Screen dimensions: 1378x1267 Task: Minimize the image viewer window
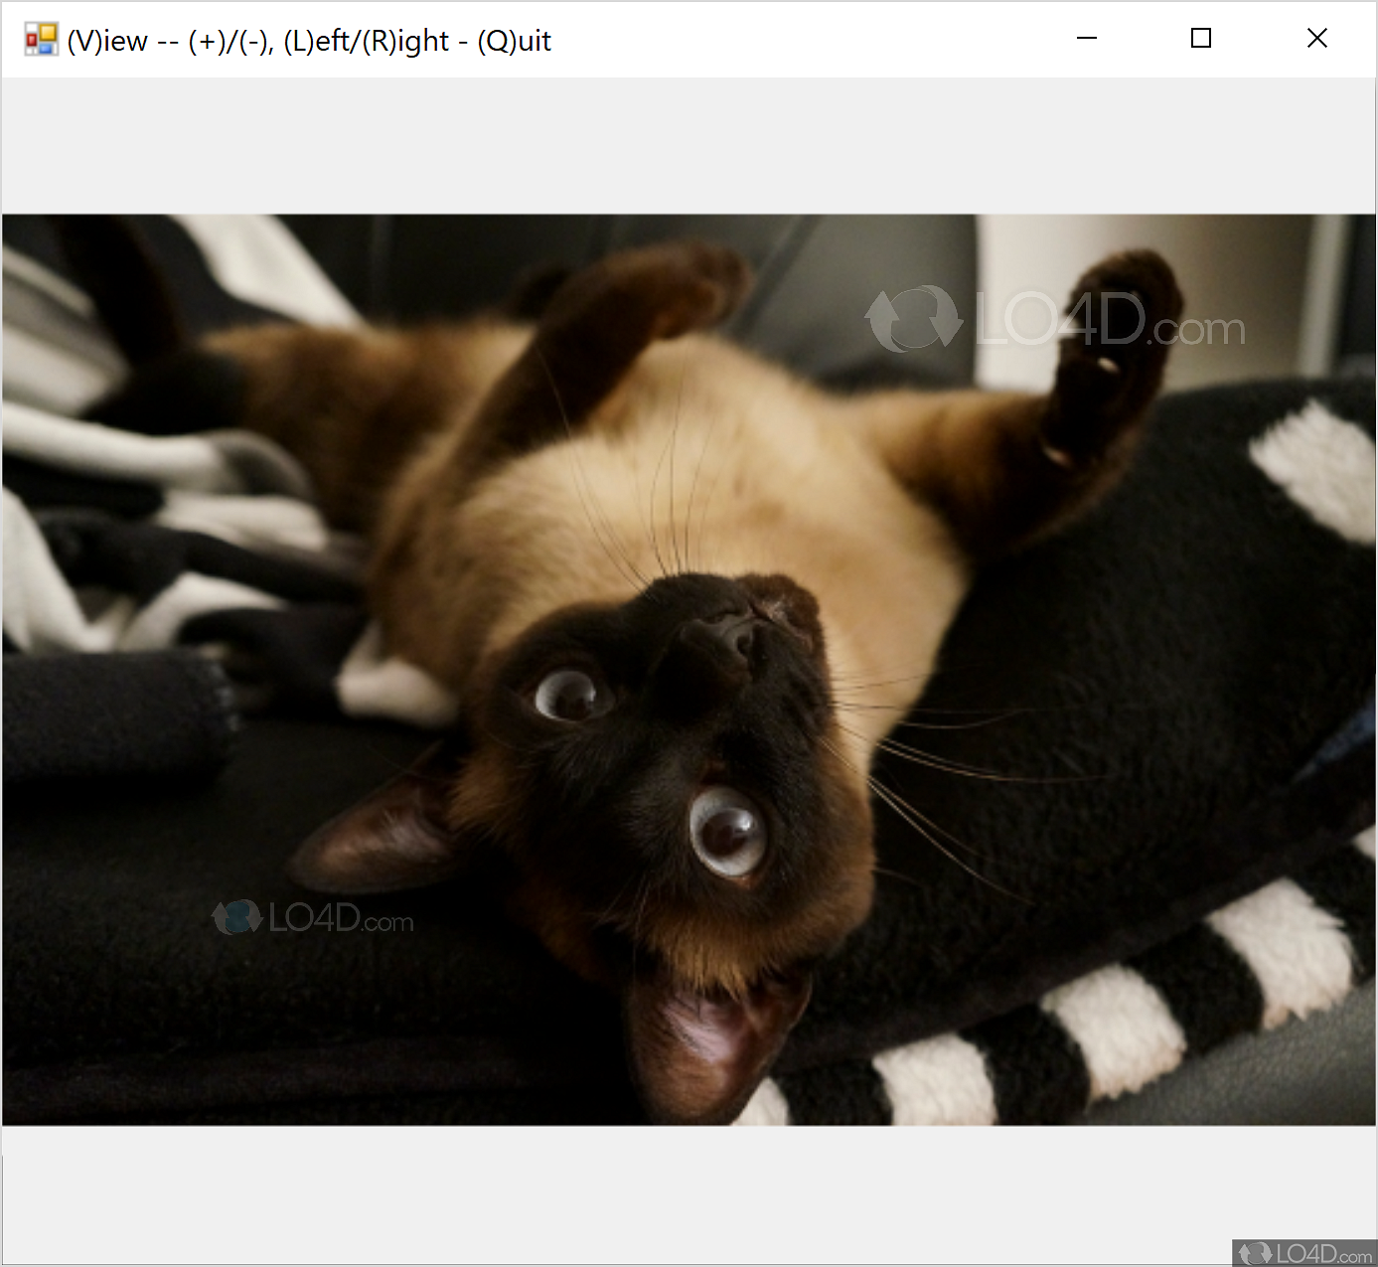(1087, 39)
